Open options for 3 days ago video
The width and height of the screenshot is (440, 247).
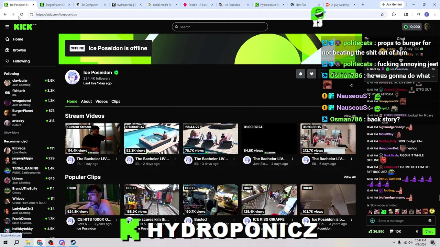point(234,159)
